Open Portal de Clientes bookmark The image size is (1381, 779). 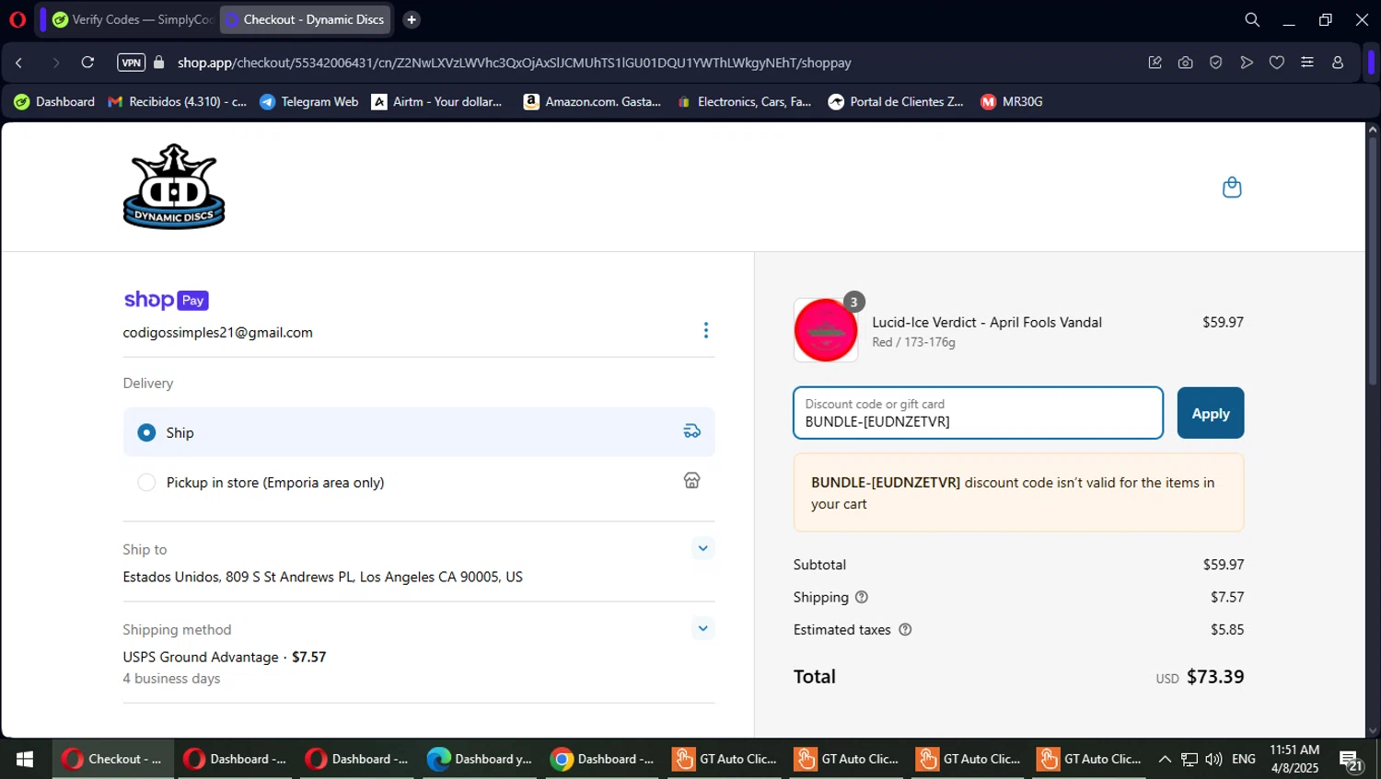[x=896, y=102]
